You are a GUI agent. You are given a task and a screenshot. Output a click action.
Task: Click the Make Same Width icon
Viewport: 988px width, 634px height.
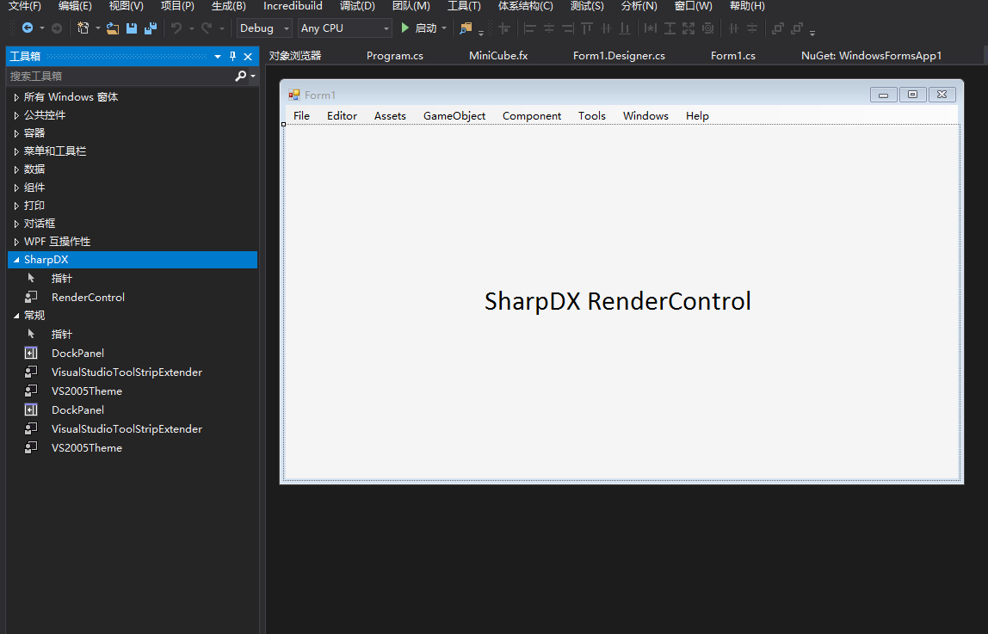tap(651, 28)
